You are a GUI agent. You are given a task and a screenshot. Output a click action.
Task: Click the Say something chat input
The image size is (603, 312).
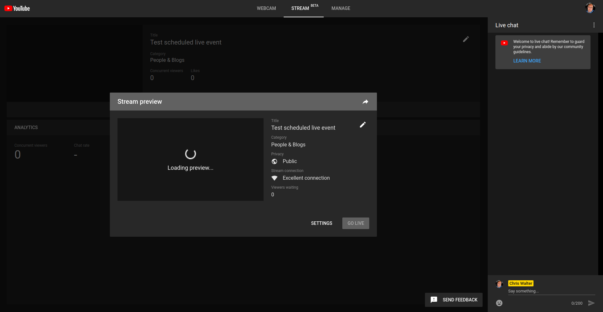(551, 291)
